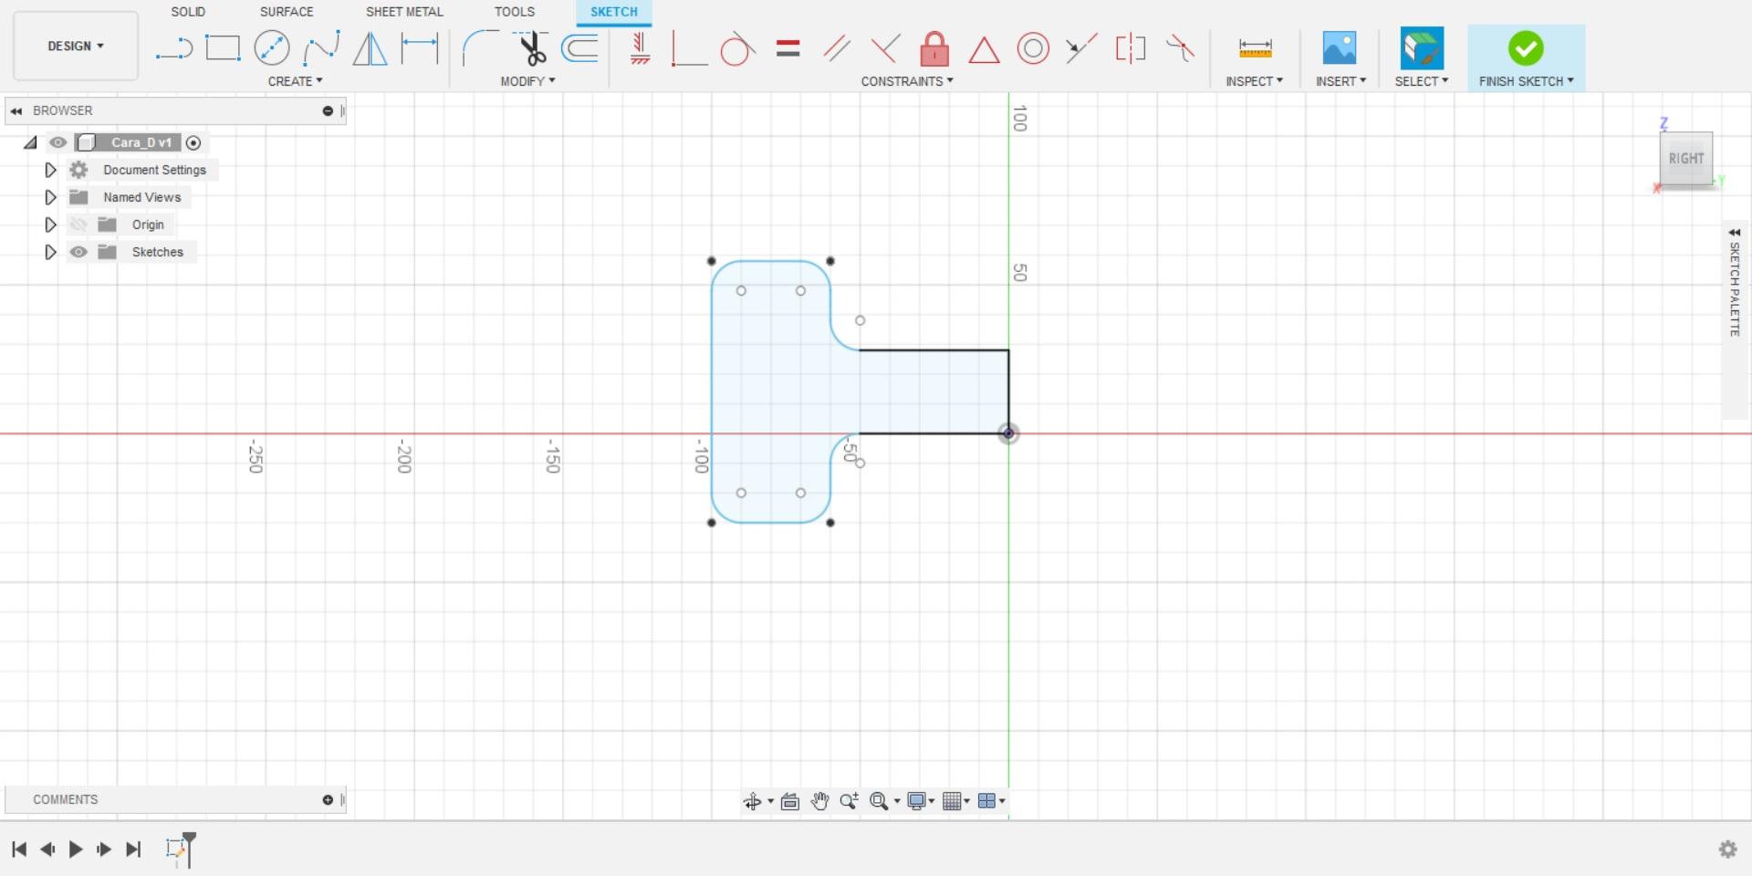Switch to the Tools tab
The height and width of the screenshot is (876, 1752).
[515, 12]
